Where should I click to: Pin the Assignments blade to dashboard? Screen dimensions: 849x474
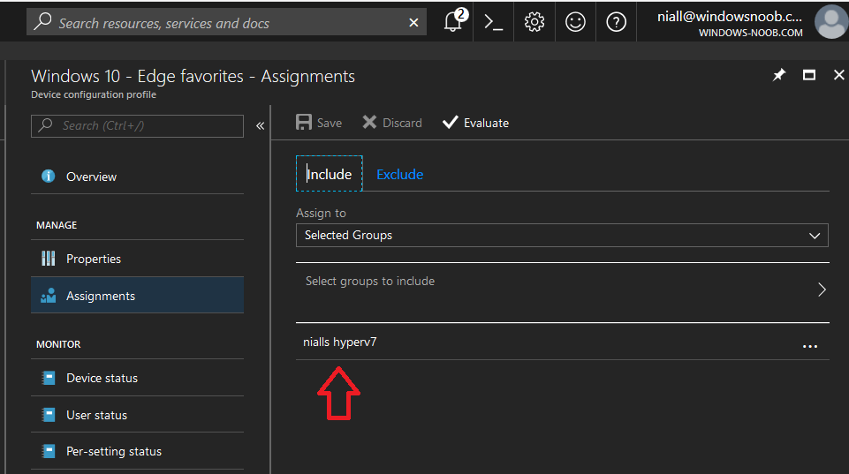(778, 75)
